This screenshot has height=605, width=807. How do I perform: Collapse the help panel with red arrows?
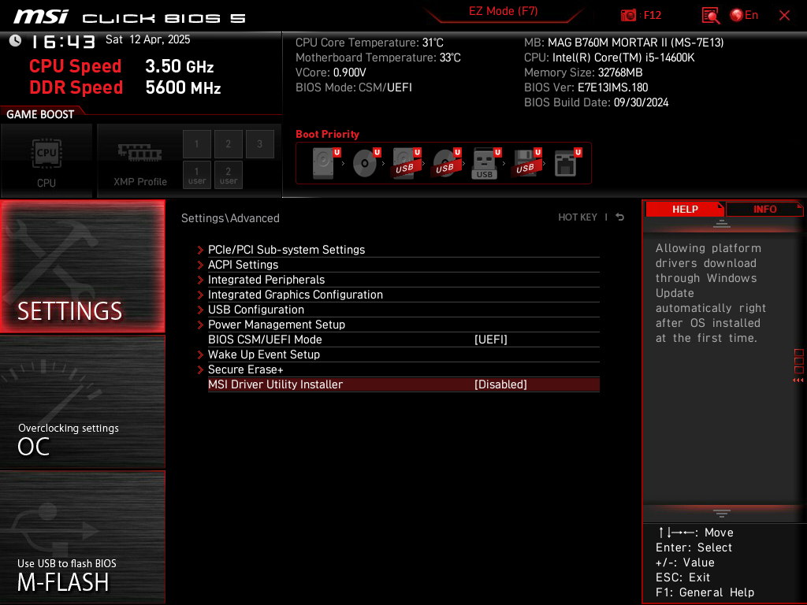[x=798, y=380]
